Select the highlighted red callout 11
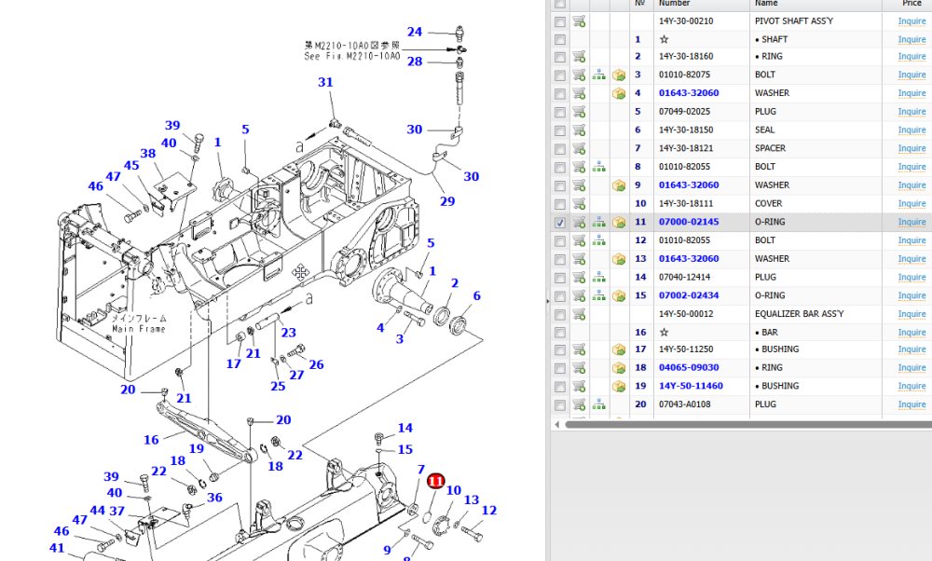 pos(435,481)
